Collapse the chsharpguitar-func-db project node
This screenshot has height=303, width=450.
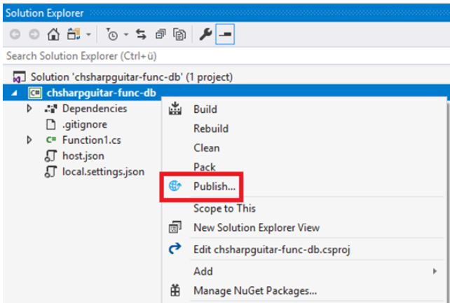pyautogui.click(x=14, y=93)
